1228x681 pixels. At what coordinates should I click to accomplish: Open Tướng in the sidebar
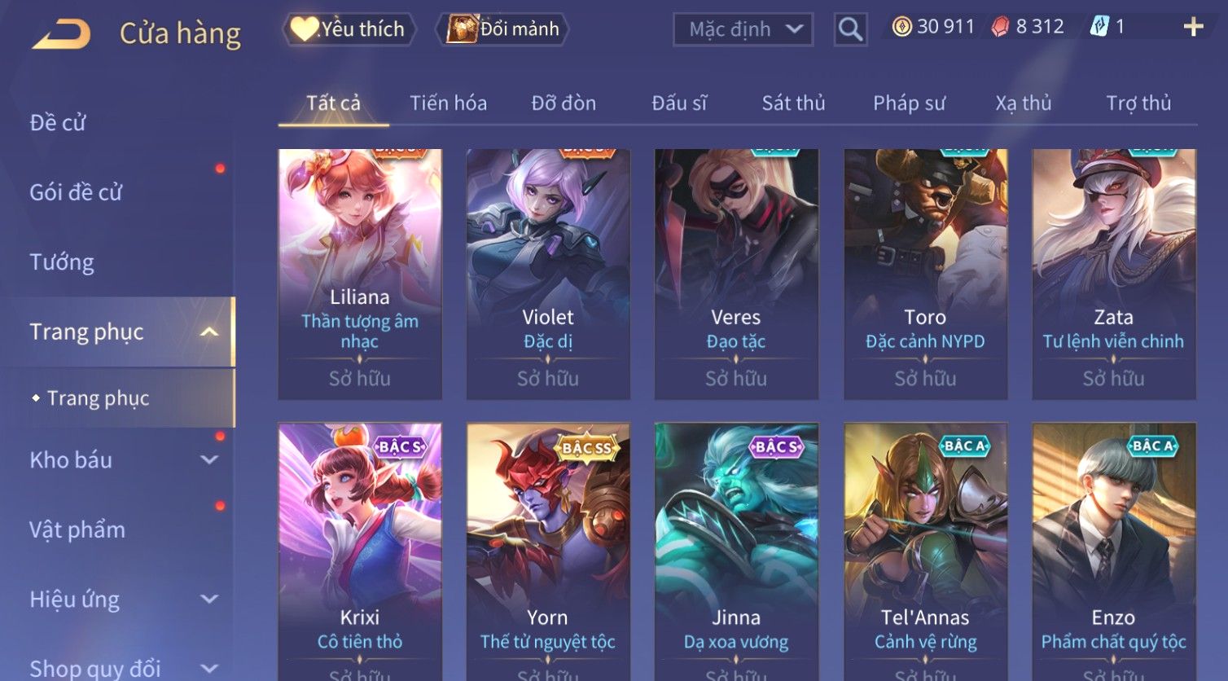tap(62, 261)
